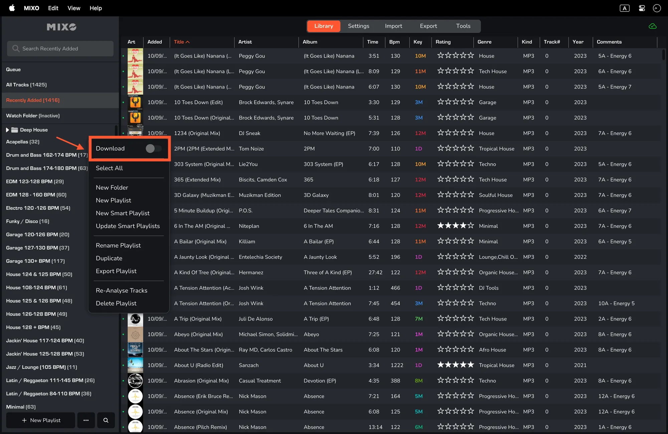This screenshot has width=668, height=434.
Task: Rate 10 Toes Down (Edit) one star
Action: pyautogui.click(x=441, y=102)
